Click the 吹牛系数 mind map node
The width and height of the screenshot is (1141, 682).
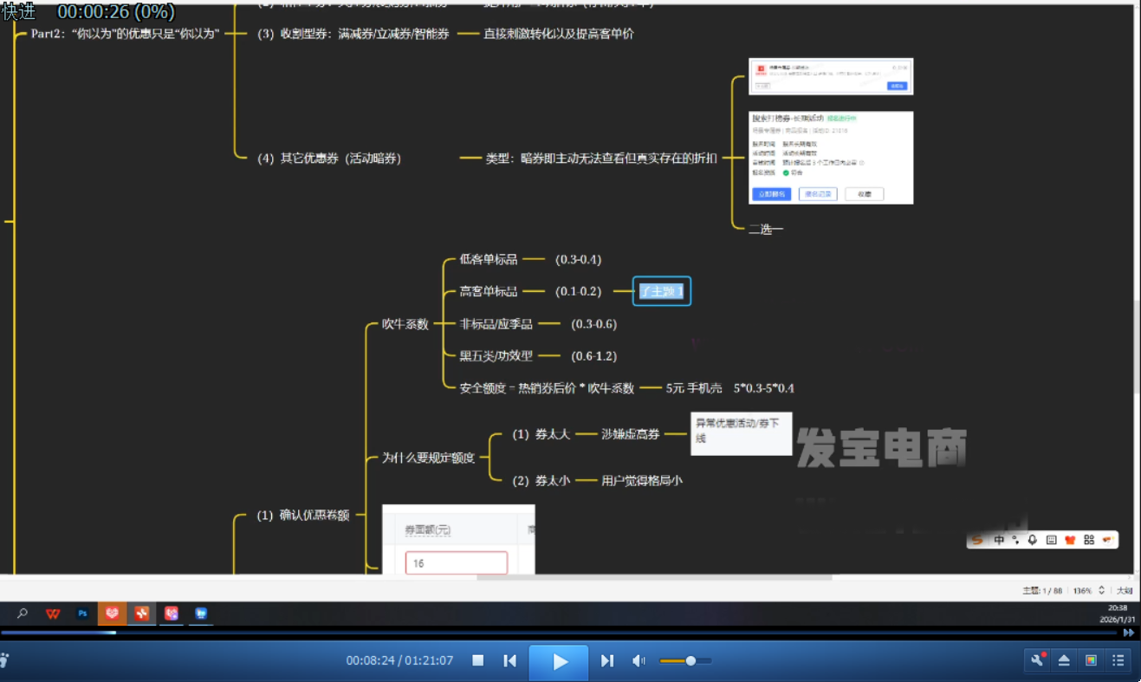point(405,324)
